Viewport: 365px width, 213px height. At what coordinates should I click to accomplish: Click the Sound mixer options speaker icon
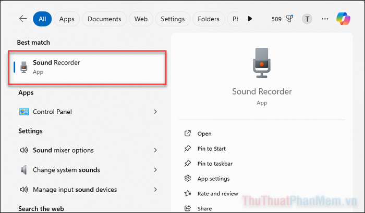point(24,150)
